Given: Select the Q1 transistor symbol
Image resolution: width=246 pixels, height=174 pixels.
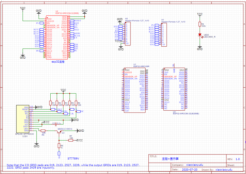Looking at the screenshot, I should coord(59,132).
